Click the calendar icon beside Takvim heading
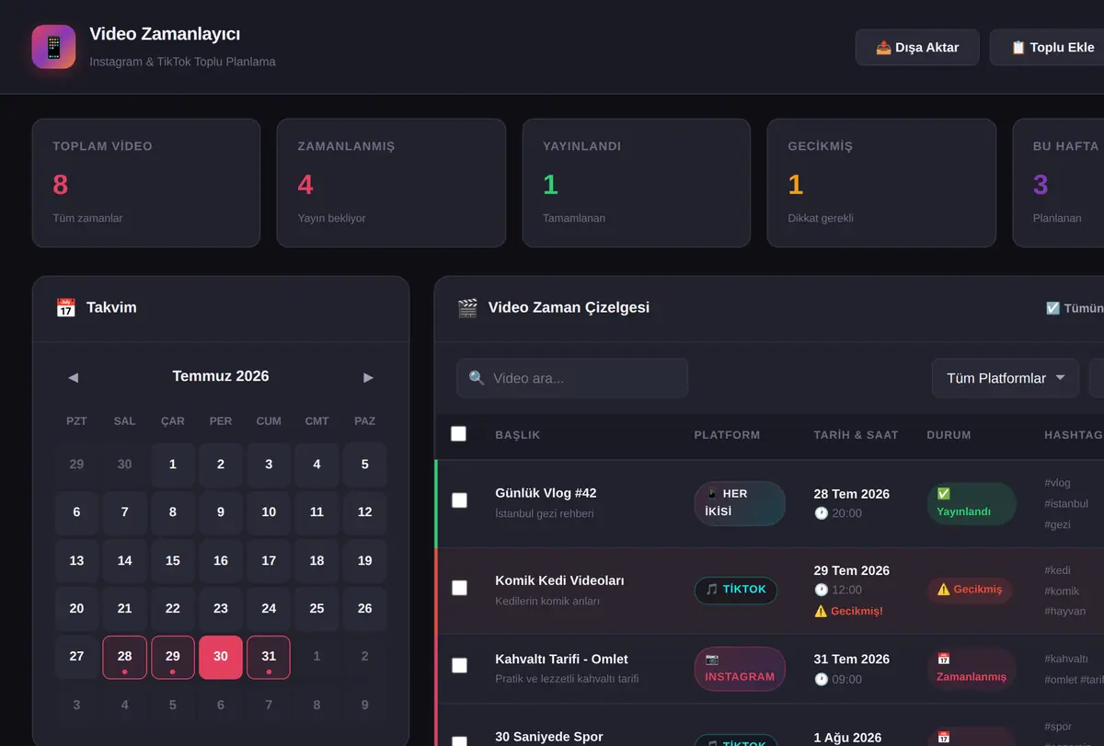1104x746 pixels. pyautogui.click(x=65, y=307)
